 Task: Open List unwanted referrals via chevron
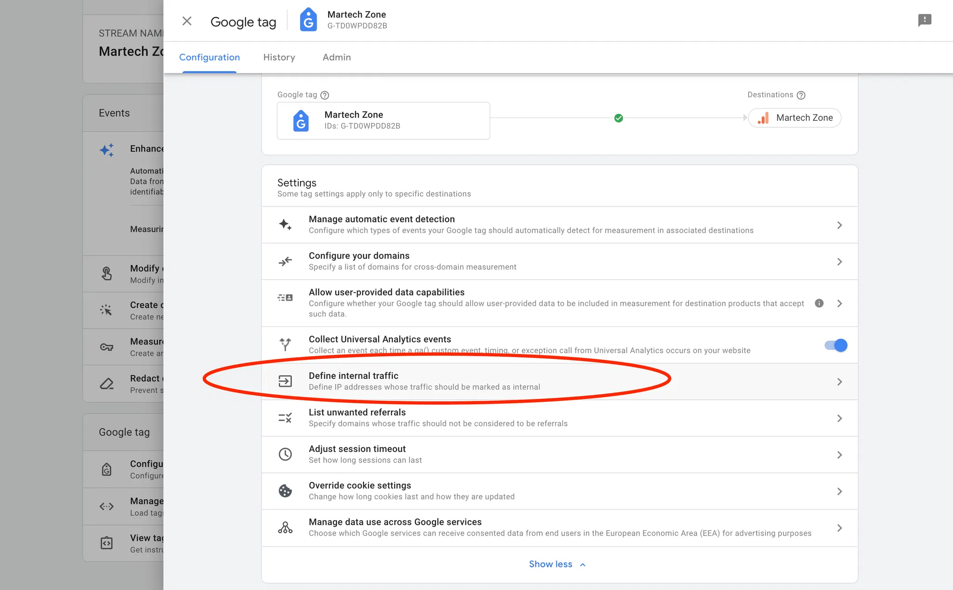coord(839,418)
